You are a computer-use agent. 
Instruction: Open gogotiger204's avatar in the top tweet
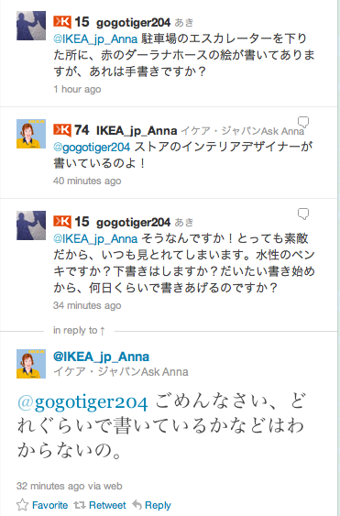click(x=31, y=26)
